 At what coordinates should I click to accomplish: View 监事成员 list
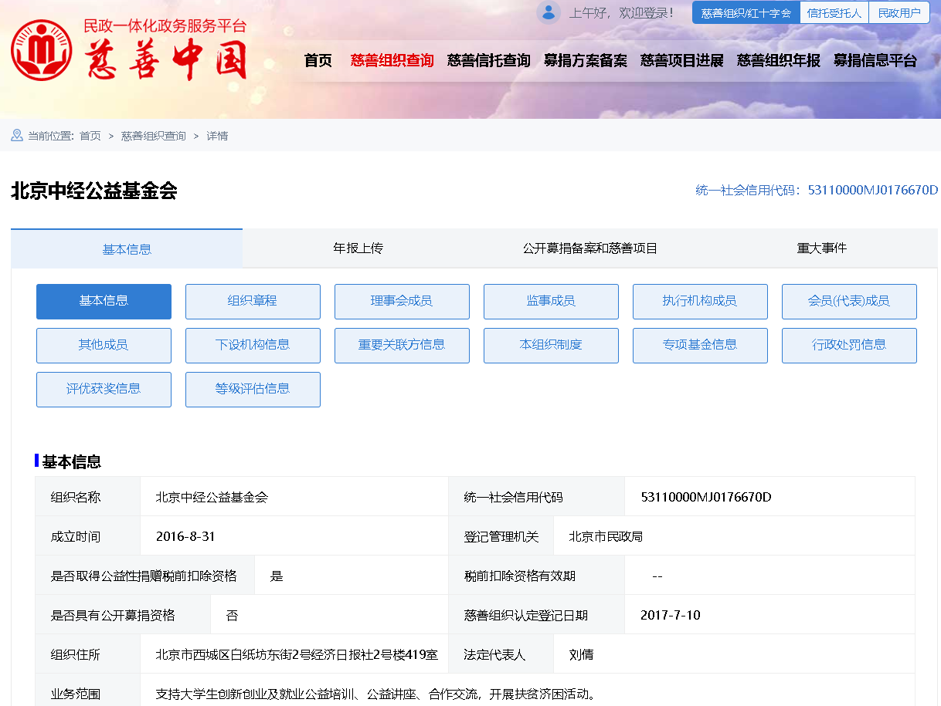click(x=551, y=301)
